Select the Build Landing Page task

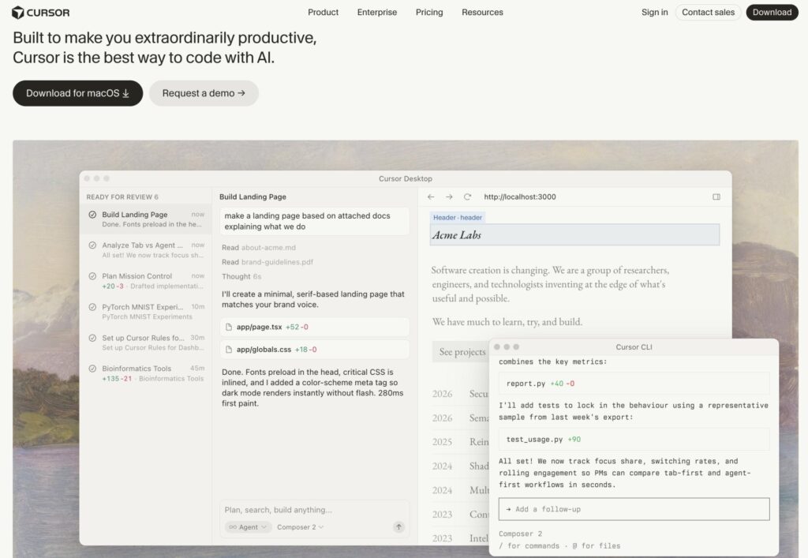pyautogui.click(x=146, y=219)
